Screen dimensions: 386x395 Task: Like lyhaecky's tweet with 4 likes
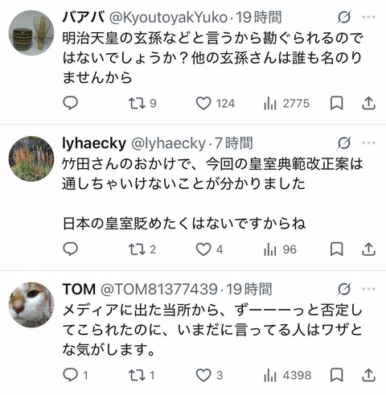[x=209, y=249]
